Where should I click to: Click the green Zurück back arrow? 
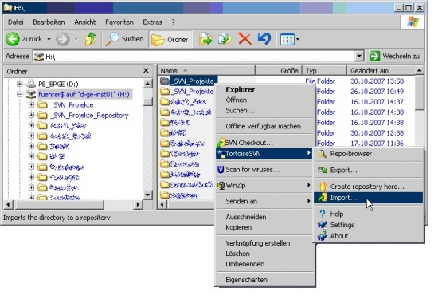[13, 39]
